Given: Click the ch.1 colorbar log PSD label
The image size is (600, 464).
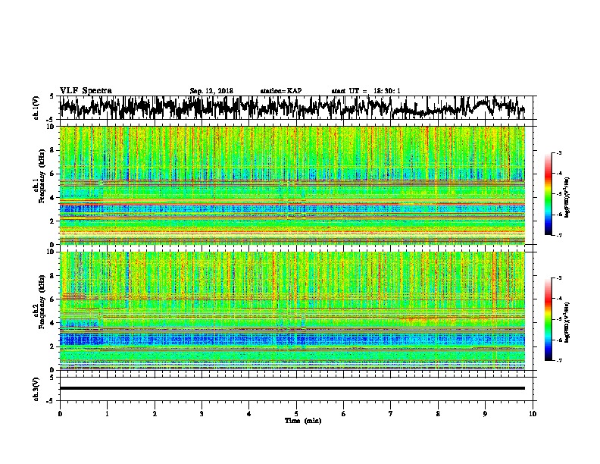Looking at the screenshot, I should [x=567, y=197].
